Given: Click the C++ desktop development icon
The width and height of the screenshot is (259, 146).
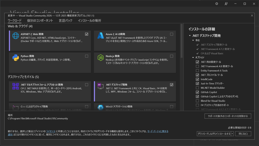Looking at the screenshot, I should coord(15,108).
